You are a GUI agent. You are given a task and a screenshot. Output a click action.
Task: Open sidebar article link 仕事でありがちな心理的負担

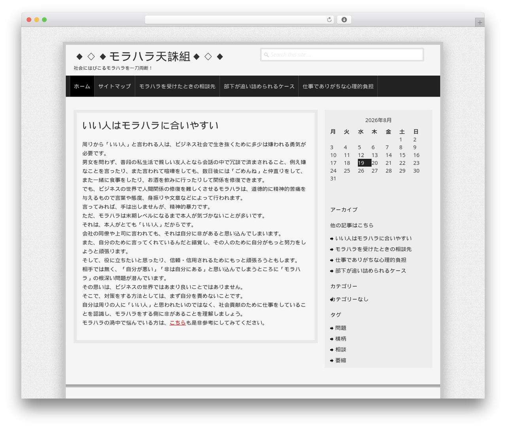coord(371,260)
